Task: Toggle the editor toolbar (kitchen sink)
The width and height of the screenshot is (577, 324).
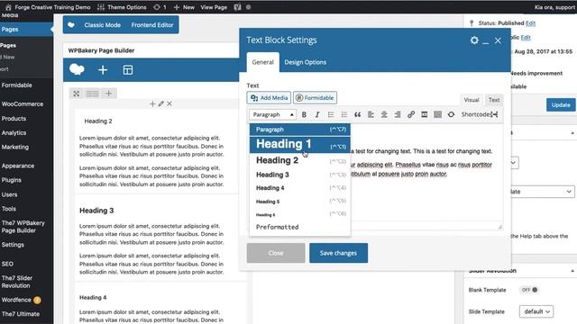Action: tap(437, 114)
